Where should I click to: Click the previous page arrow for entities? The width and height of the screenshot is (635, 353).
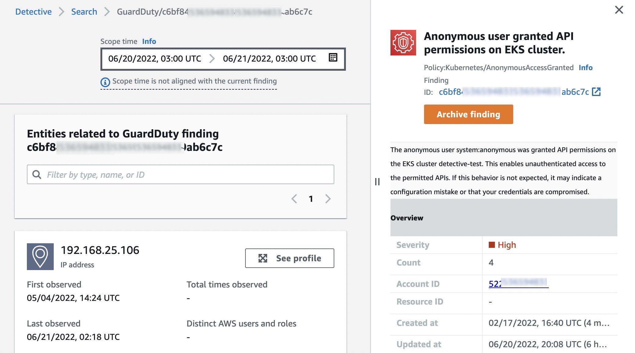click(x=294, y=198)
